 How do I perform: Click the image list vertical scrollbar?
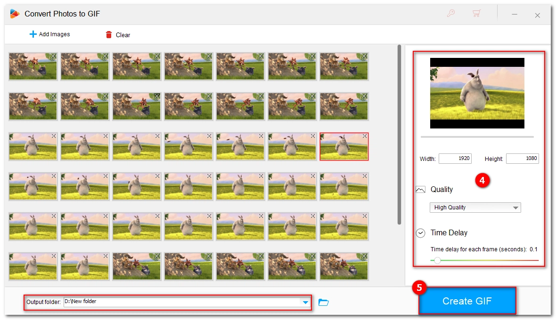click(399, 135)
